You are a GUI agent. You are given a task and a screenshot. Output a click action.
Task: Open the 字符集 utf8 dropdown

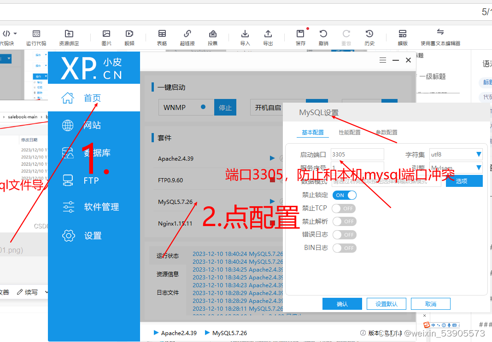pyautogui.click(x=456, y=154)
